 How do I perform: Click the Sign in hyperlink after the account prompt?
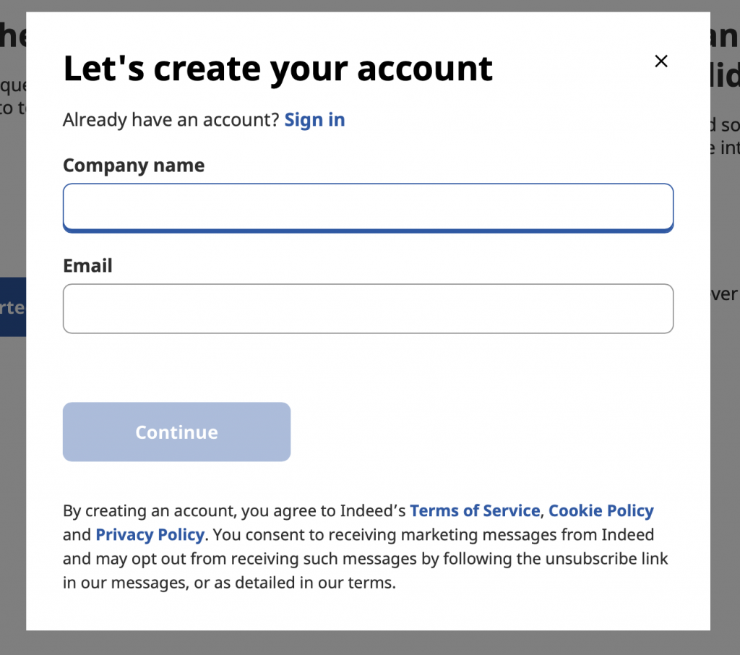tap(314, 119)
